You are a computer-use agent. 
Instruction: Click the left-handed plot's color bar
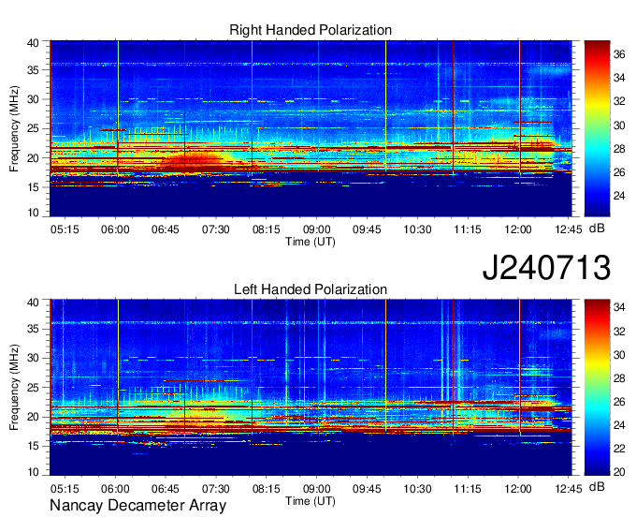[597, 388]
